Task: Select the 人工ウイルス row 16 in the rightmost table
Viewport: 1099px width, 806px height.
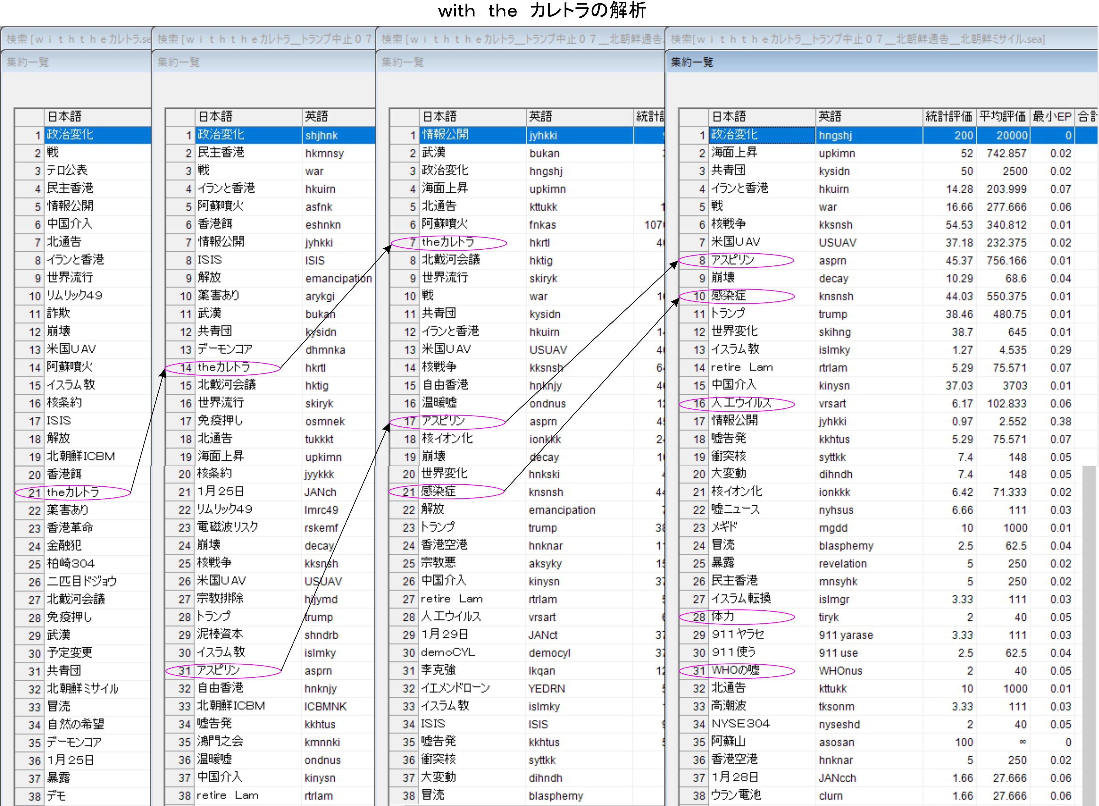Action: [741, 403]
